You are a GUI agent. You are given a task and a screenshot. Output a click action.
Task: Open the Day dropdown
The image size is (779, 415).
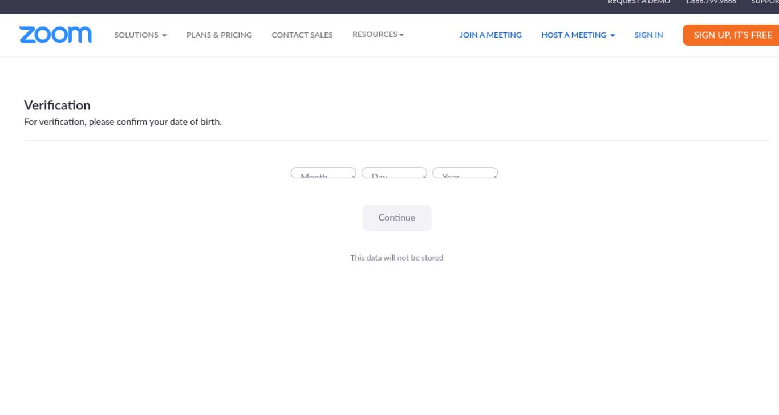pyautogui.click(x=394, y=173)
